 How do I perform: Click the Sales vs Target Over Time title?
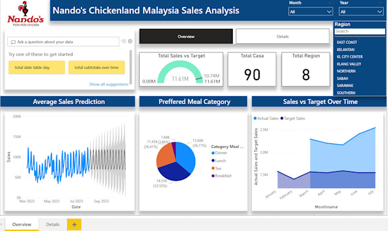(x=320, y=102)
